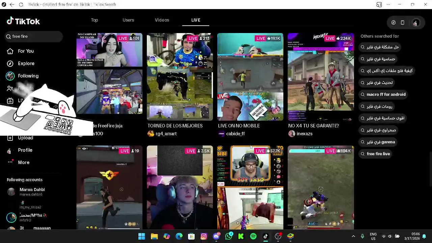The image size is (432, 243).
Task: Open Spotify from the taskbar
Action: tap(253, 236)
